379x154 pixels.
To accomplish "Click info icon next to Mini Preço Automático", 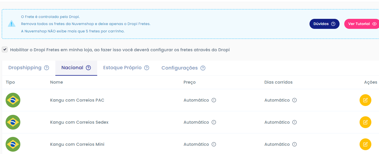I will click(x=214, y=144).
